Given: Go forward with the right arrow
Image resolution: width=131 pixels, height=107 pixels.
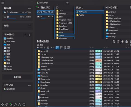Looking at the screenshot, I should coord(41,47).
